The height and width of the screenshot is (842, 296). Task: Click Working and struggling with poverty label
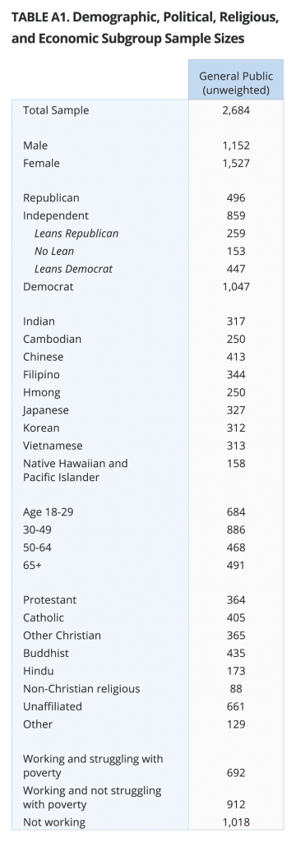coord(93,766)
